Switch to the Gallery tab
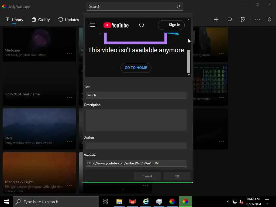 click(x=41, y=20)
